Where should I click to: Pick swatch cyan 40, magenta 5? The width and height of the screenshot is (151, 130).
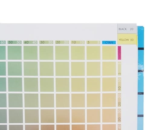click(x=31, y=69)
